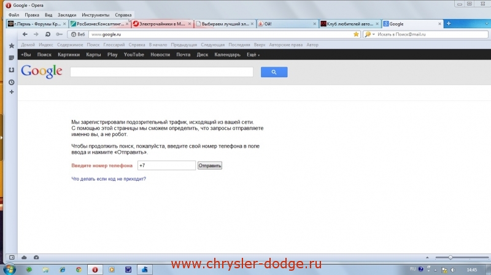Open YouTube in Google bar
The width and height of the screenshot is (491, 275).
pyautogui.click(x=134, y=55)
